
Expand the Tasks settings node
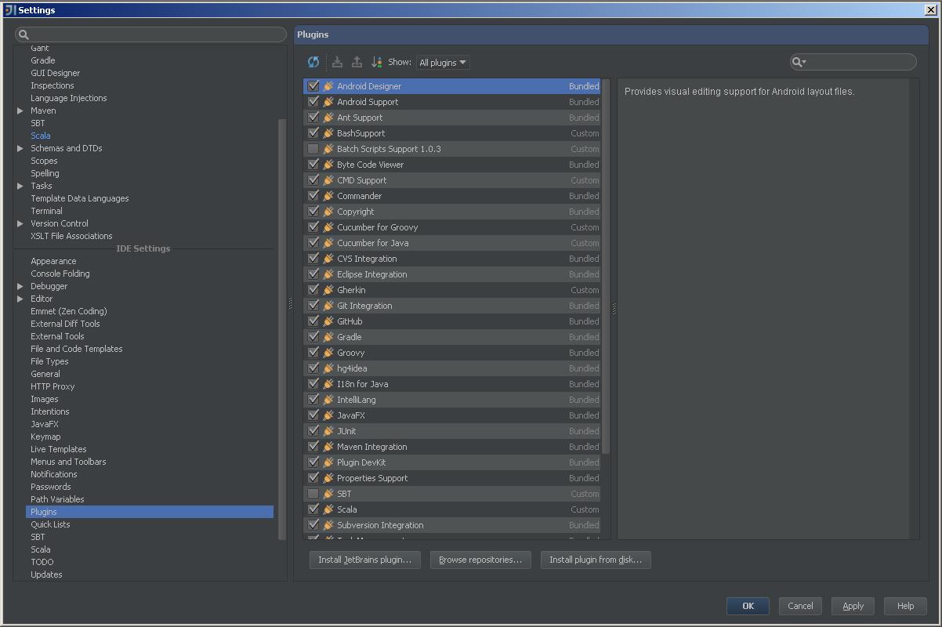[x=20, y=186]
